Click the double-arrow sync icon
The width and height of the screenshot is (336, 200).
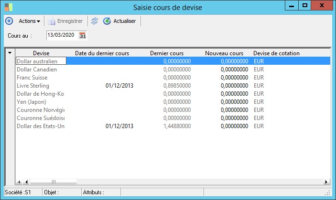click(95, 21)
